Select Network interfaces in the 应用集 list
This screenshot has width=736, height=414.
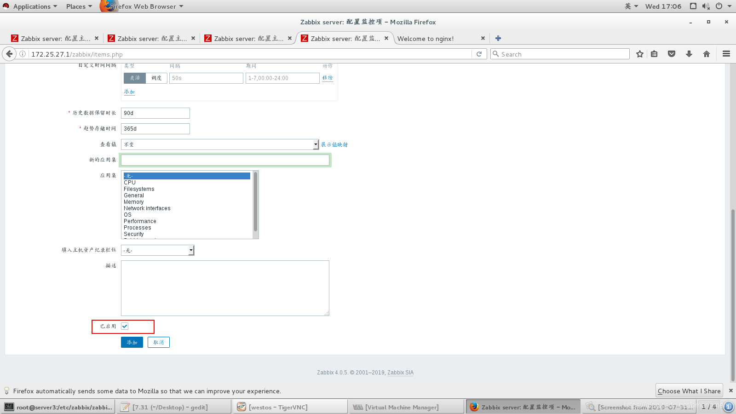[187, 208]
